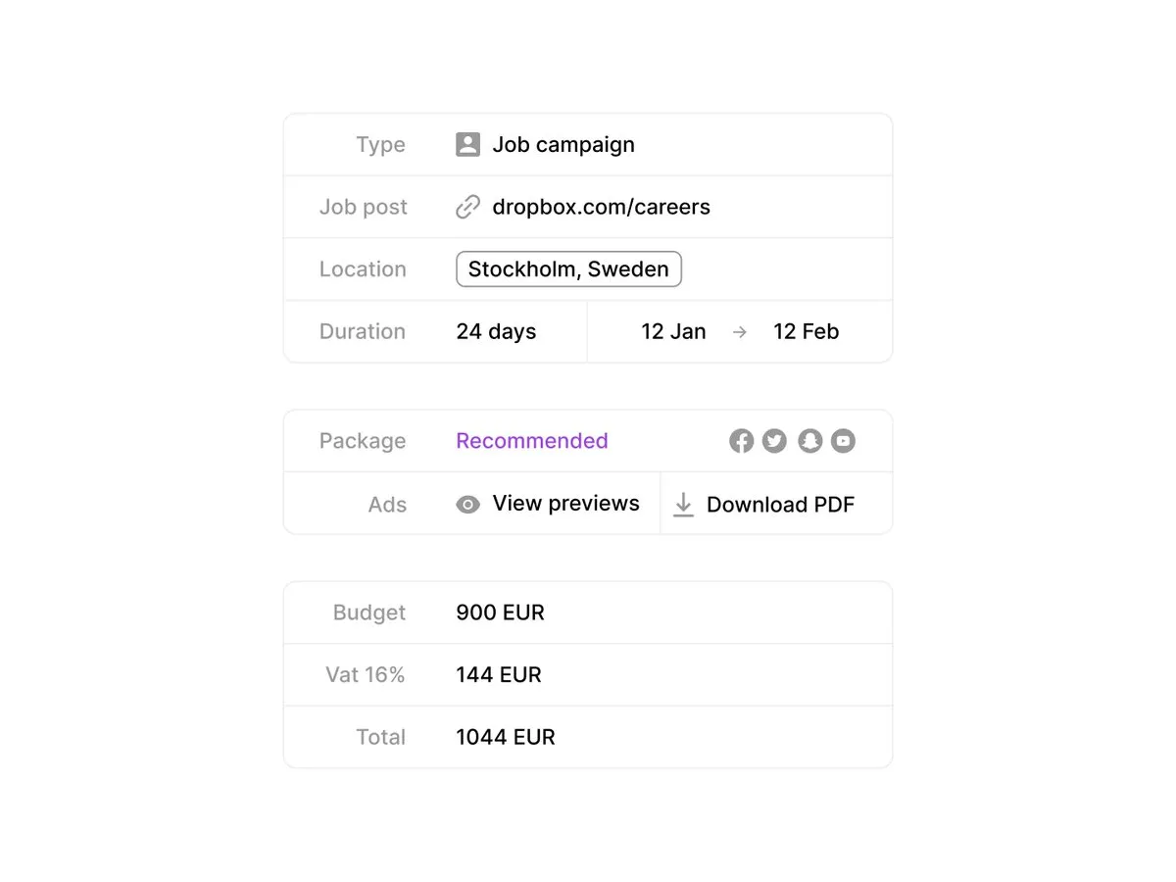Click the eye icon beside View previews

pyautogui.click(x=468, y=505)
